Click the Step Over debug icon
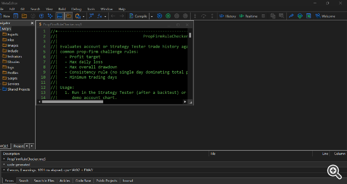Viewport: 347px width, 184px height. point(204,16)
